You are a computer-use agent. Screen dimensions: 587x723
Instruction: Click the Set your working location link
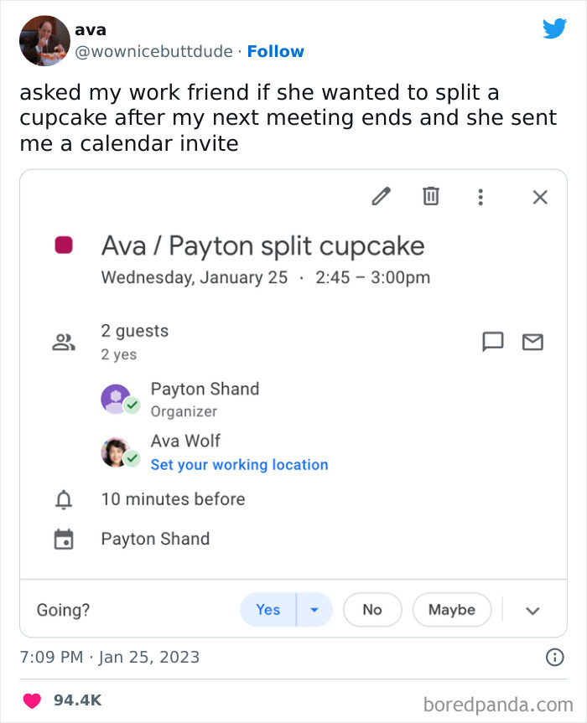point(240,465)
